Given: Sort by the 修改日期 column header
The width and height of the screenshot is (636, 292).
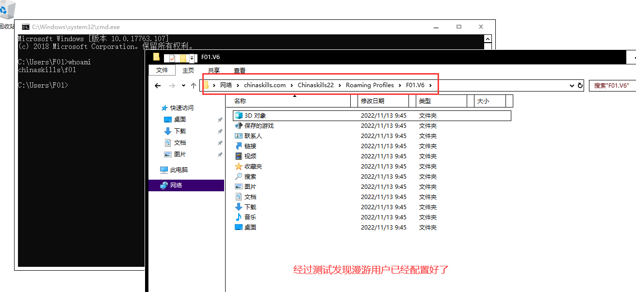Looking at the screenshot, I should [x=384, y=101].
